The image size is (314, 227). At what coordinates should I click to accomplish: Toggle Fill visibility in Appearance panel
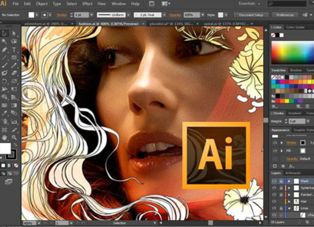275,151
